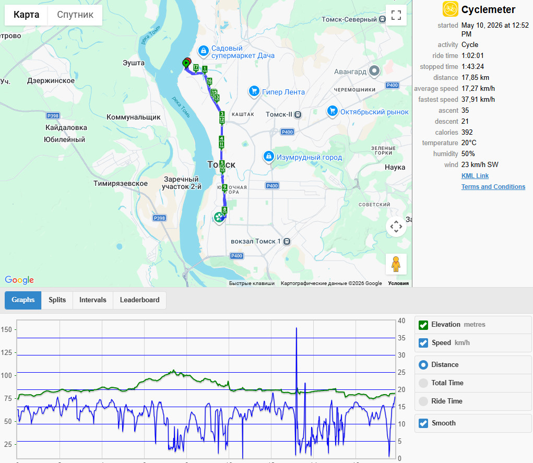Toggle the Speed km/h checkbox
Image resolution: width=533 pixels, height=463 pixels.
423,343
